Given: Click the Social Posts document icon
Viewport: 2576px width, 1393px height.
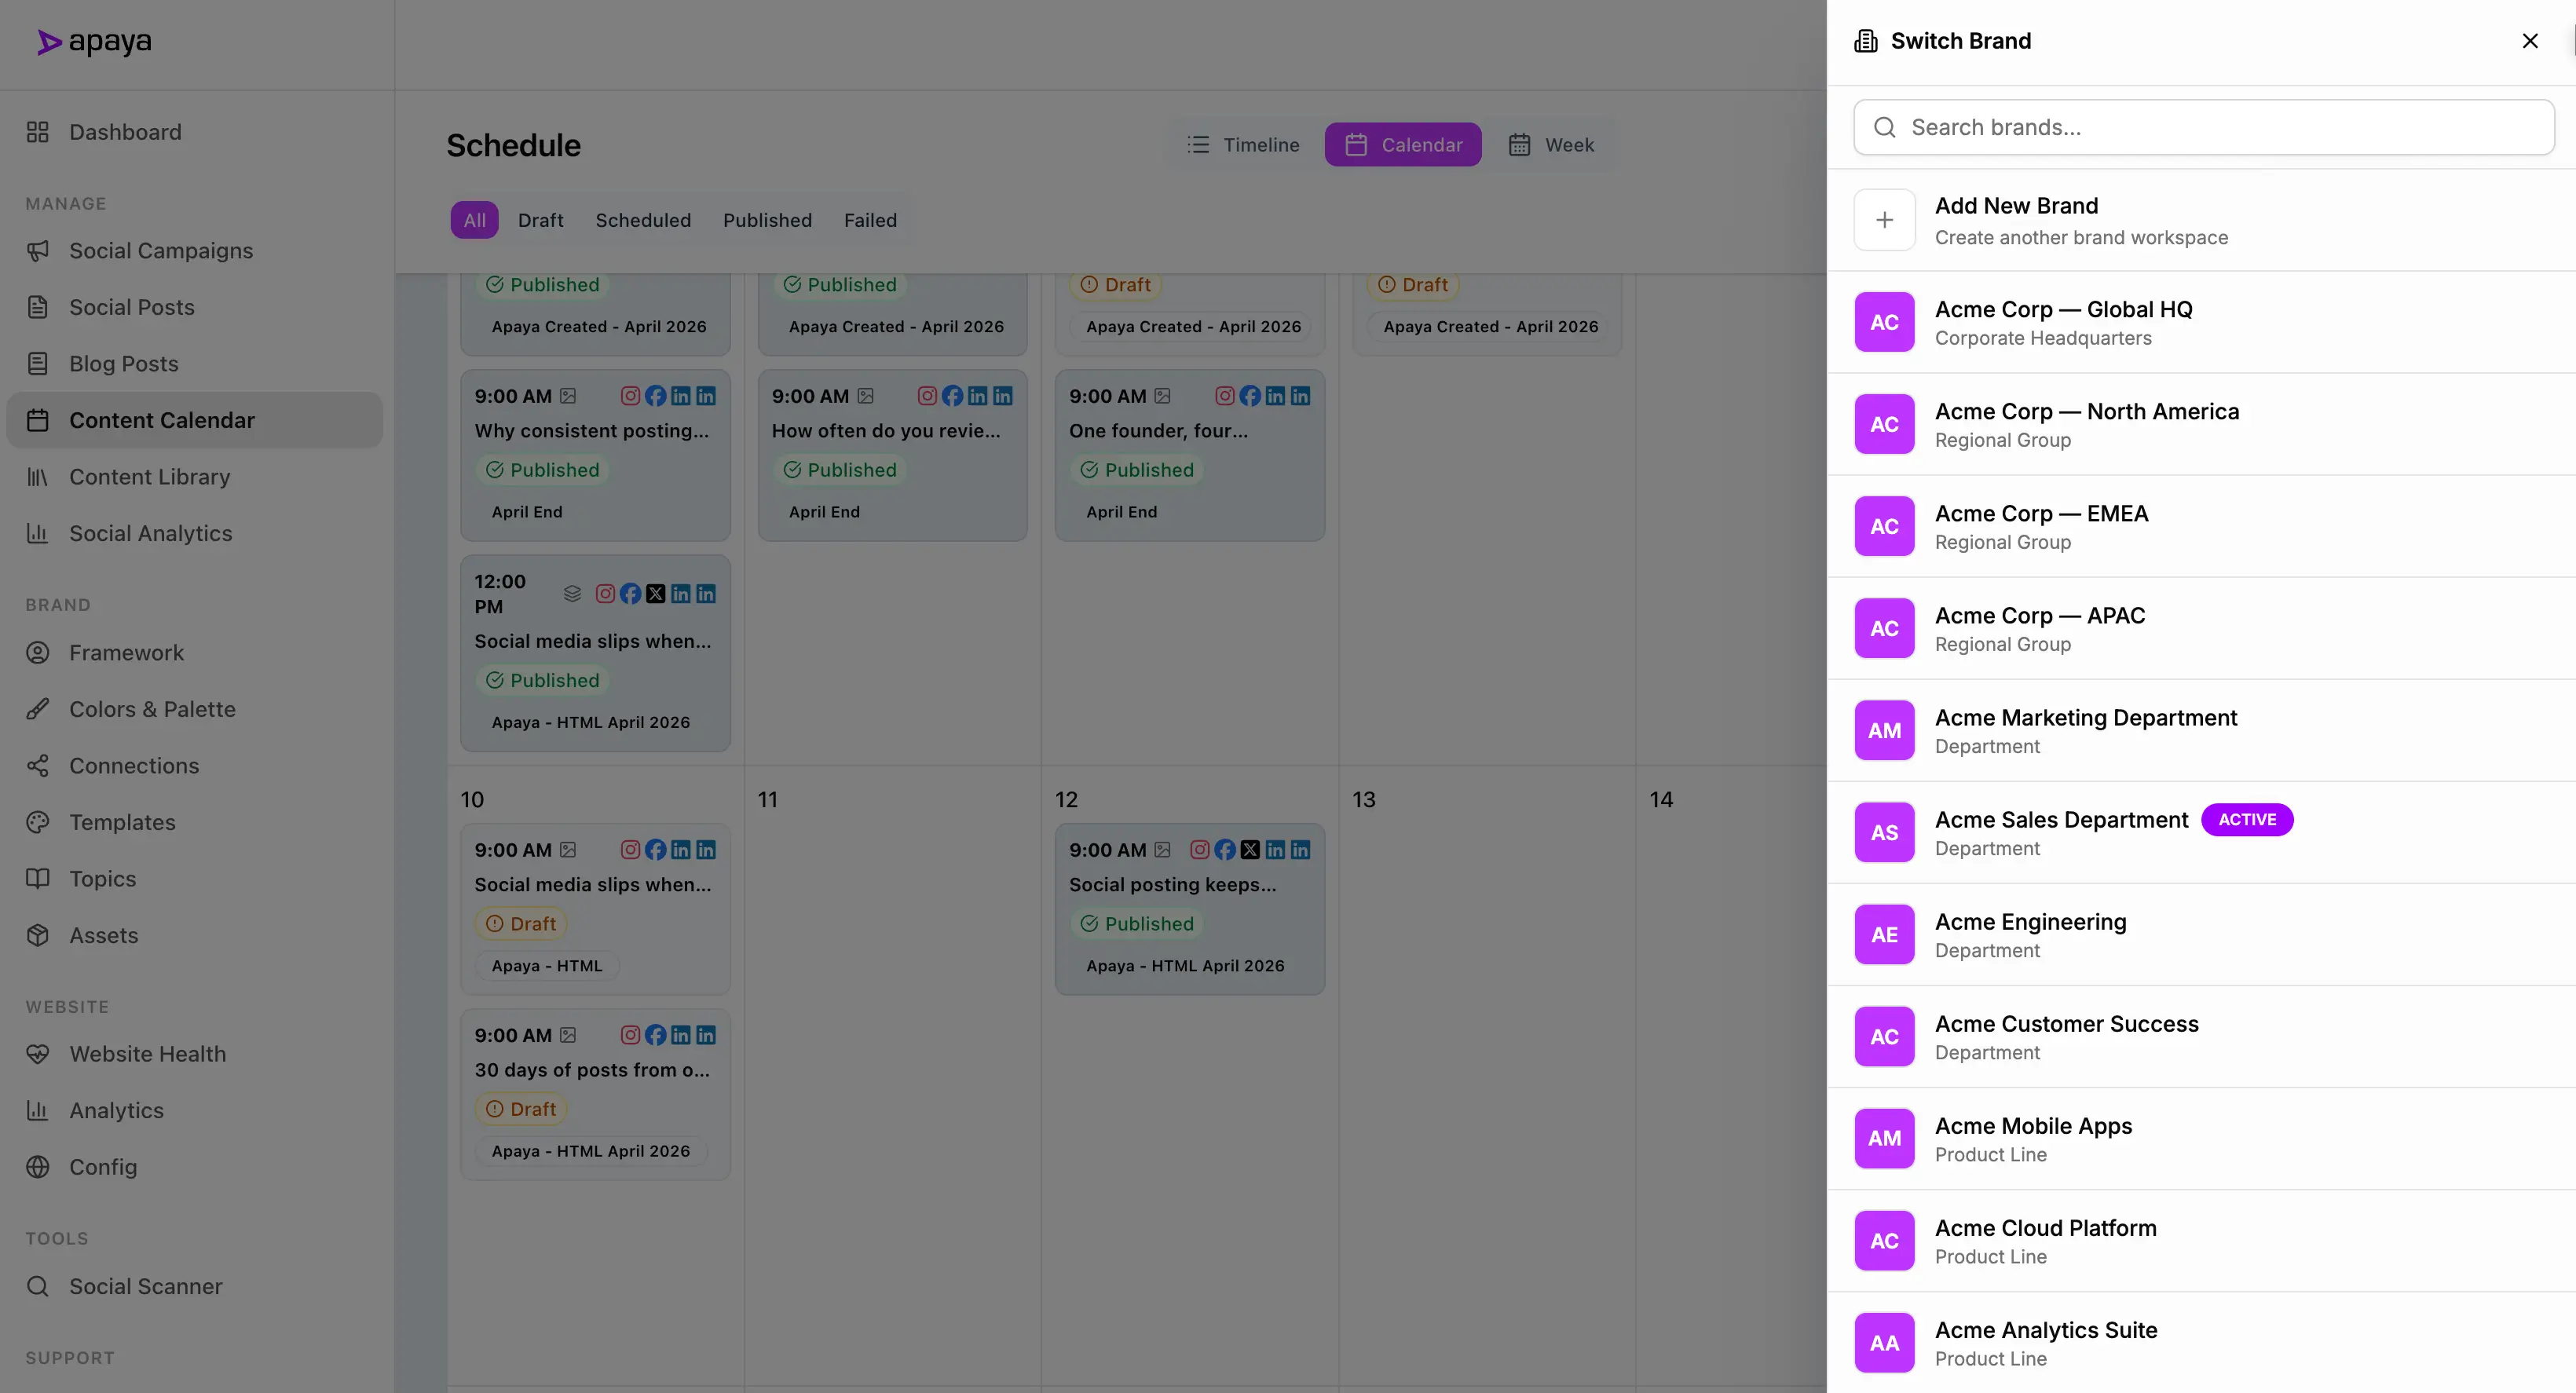Looking at the screenshot, I should point(38,307).
